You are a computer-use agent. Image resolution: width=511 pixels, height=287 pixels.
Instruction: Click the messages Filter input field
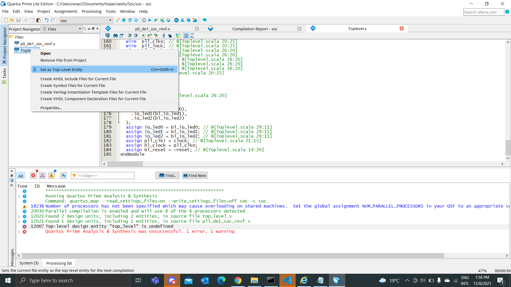point(103,176)
